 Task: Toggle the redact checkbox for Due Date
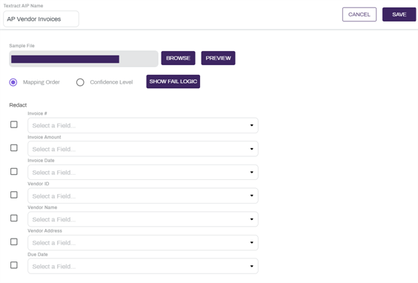click(x=14, y=265)
